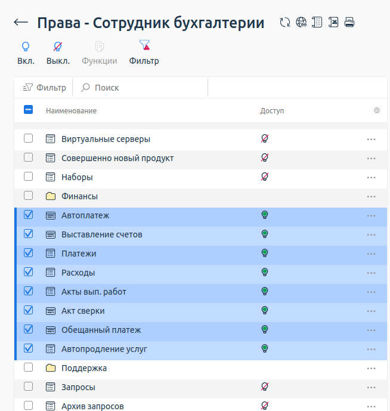Screen dimensions: 390x411
Task: Click the Фильтр button above the table
Action: (x=45, y=88)
